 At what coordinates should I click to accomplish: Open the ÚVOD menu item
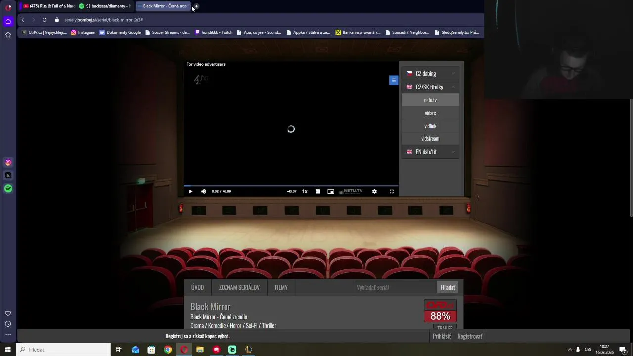[197, 287]
